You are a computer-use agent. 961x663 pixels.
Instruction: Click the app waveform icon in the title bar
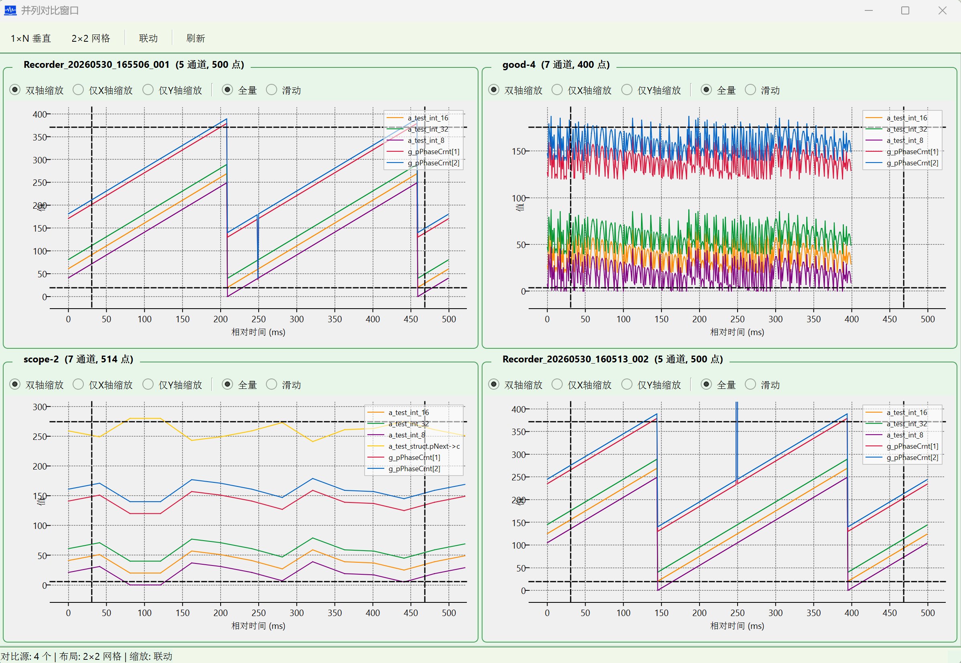pyautogui.click(x=10, y=10)
